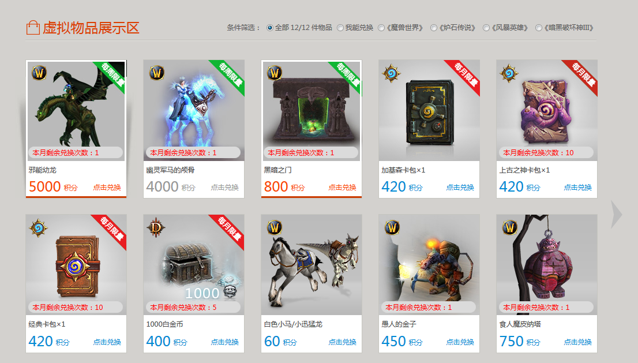Click the Hearthstone icon on 上古之神卡包 card
The width and height of the screenshot is (638, 363).
coord(509,74)
